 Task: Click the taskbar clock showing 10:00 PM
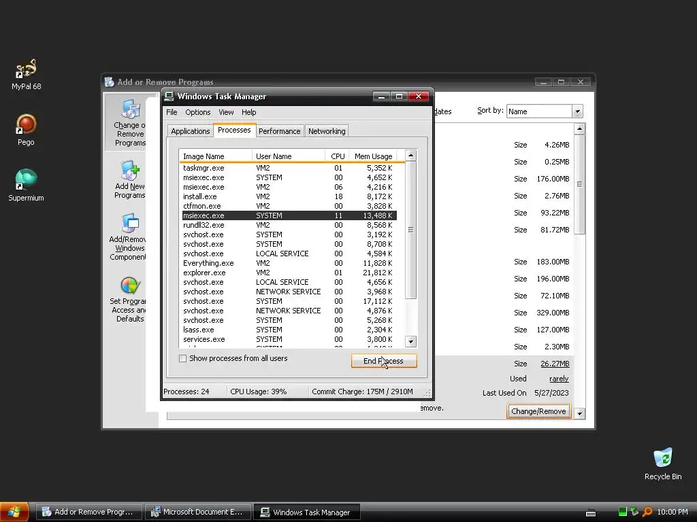pyautogui.click(x=672, y=512)
